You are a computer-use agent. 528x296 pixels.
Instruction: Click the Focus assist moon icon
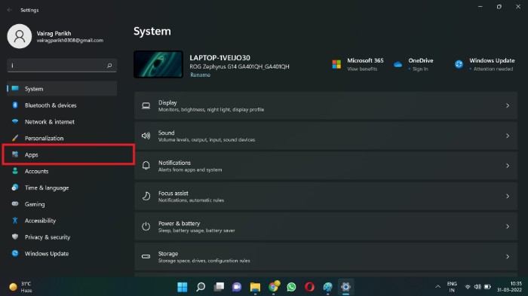click(x=146, y=196)
